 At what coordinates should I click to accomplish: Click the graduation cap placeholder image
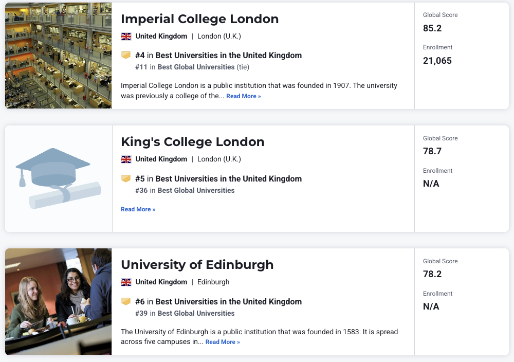pos(58,178)
